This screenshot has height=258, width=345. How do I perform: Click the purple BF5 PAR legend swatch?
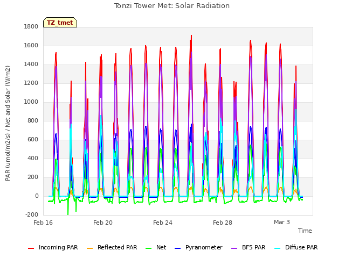[x=234, y=248]
